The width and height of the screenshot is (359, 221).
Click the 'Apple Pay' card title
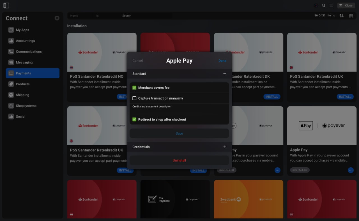click(x=299, y=150)
